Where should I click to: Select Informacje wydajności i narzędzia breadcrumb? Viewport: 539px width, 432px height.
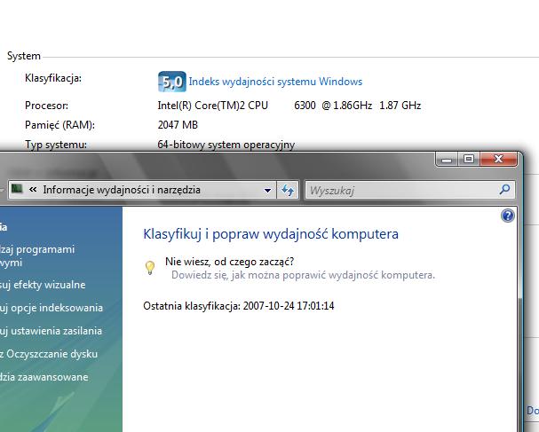[122, 190]
